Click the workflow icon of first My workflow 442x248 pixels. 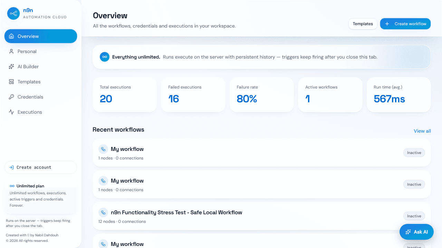[x=103, y=149]
